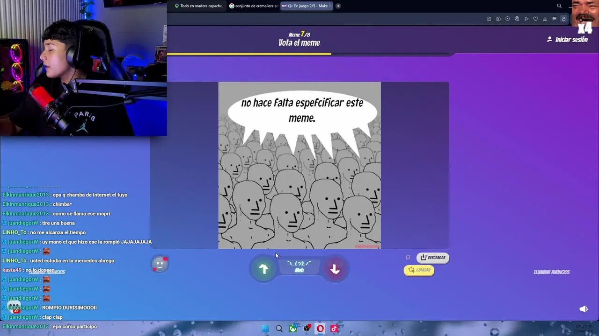Click chat message 'chimba*'
This screenshot has width=599, height=336.
click(62, 204)
